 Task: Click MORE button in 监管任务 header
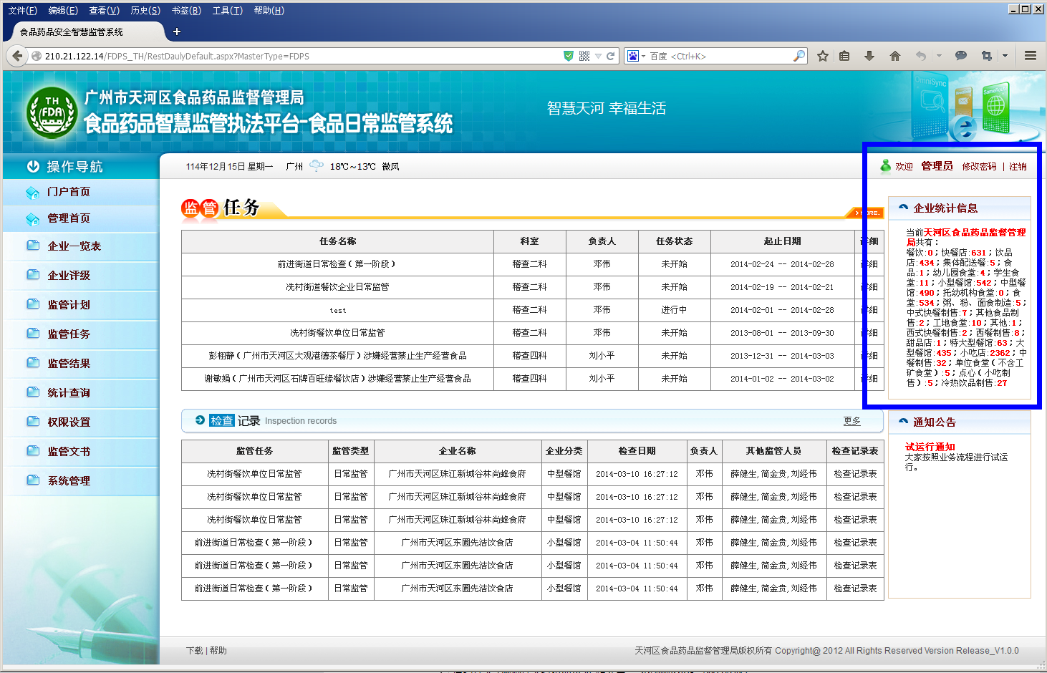[x=866, y=213]
